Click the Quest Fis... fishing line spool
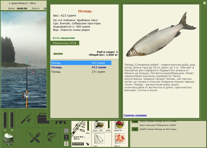207x148 pixels. pyautogui.click(x=120, y=125)
